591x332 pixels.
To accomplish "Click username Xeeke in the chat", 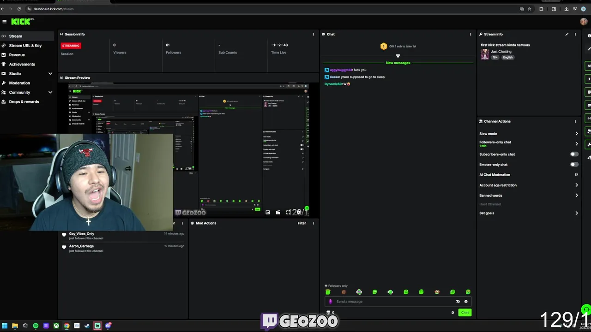I will pos(335,77).
